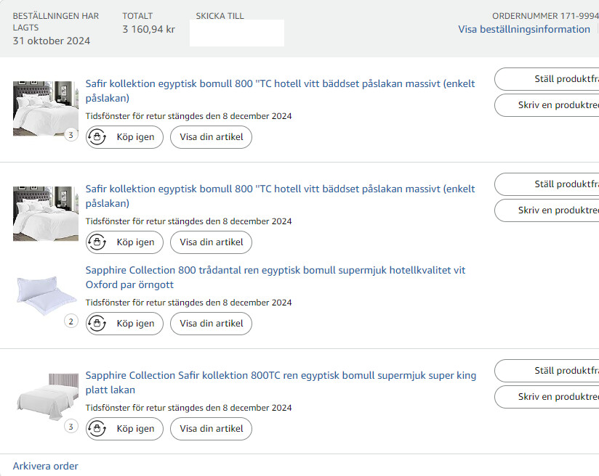Viewport: 599px width, 476px height.
Task: Open the first Safir kollektion påslakan title link
Action: (x=280, y=91)
